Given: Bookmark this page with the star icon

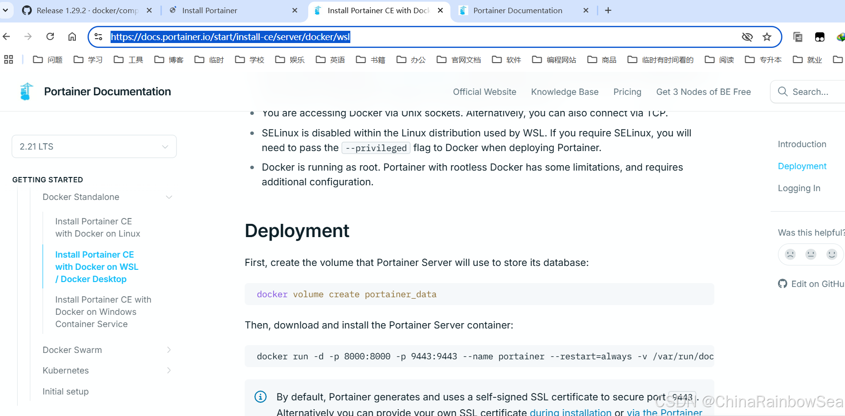Looking at the screenshot, I should (767, 37).
